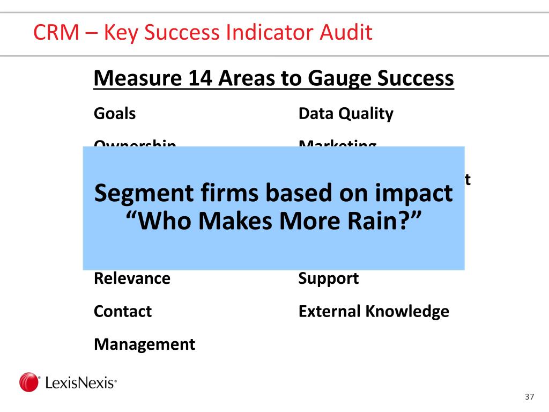
Task: Select the Support list item
Action: 329,279
